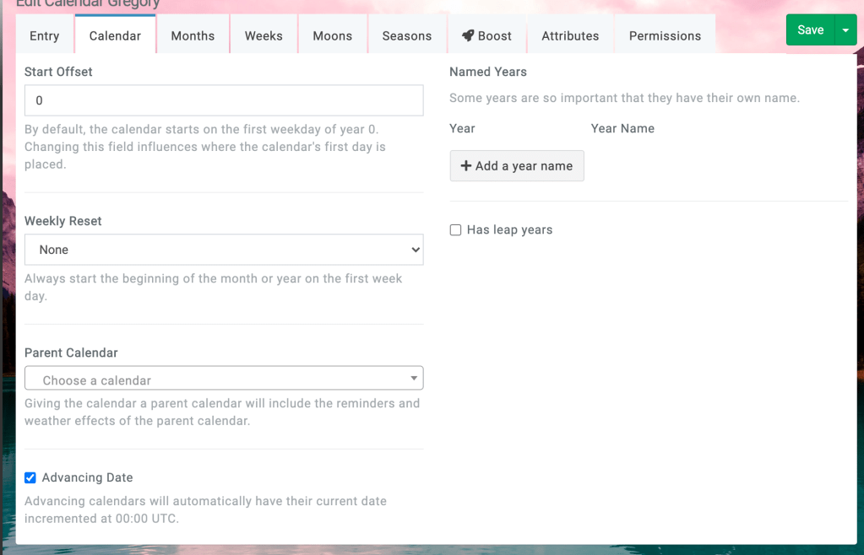The image size is (864, 555).
Task: Expand the Parent Calendar chooser
Action: point(224,380)
